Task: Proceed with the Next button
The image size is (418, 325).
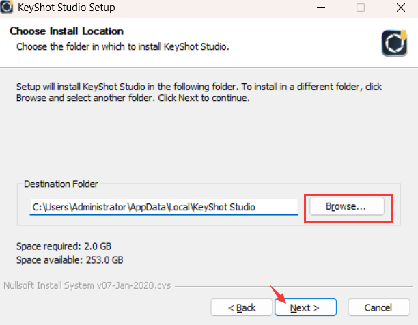Action: (305, 308)
